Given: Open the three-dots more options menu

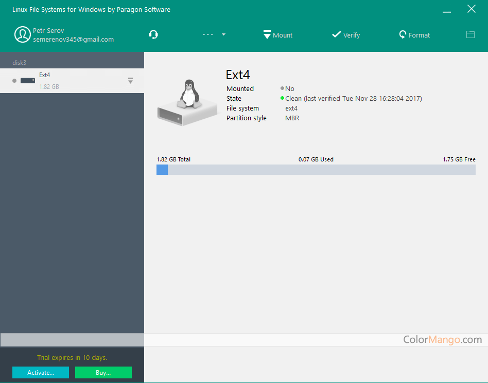Looking at the screenshot, I should (208, 34).
